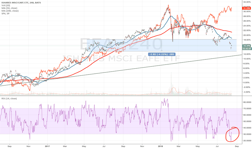Select the SPX, SP comparison legend

click(x=5, y=13)
